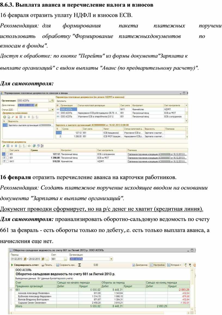
Task: Click the calendar icon next to Дата платежа
Action: pyautogui.click(x=36, y=105)
